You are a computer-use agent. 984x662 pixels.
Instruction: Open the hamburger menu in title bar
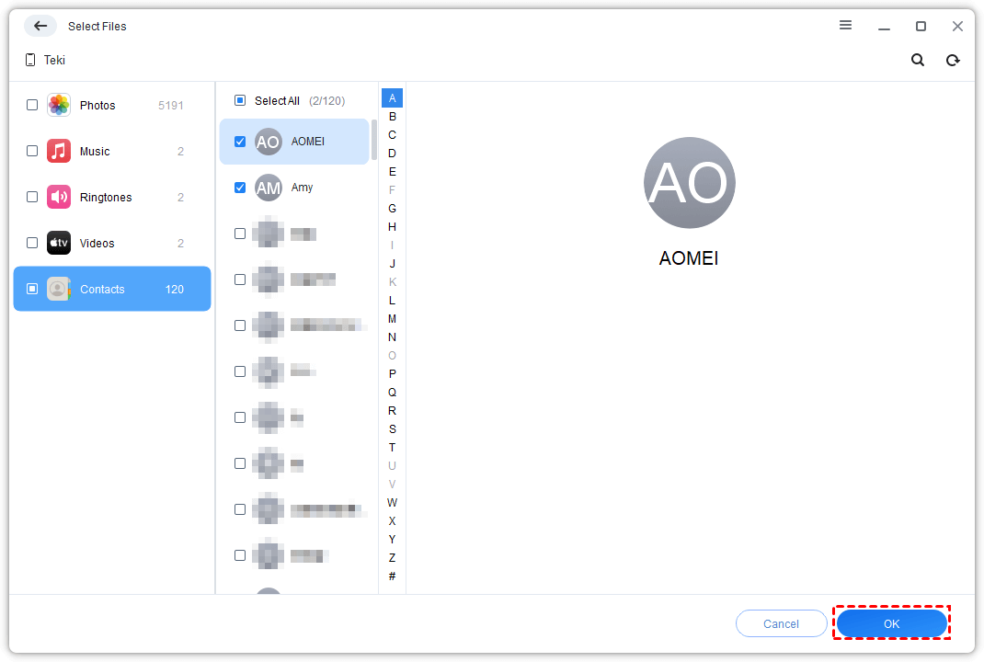tap(845, 26)
